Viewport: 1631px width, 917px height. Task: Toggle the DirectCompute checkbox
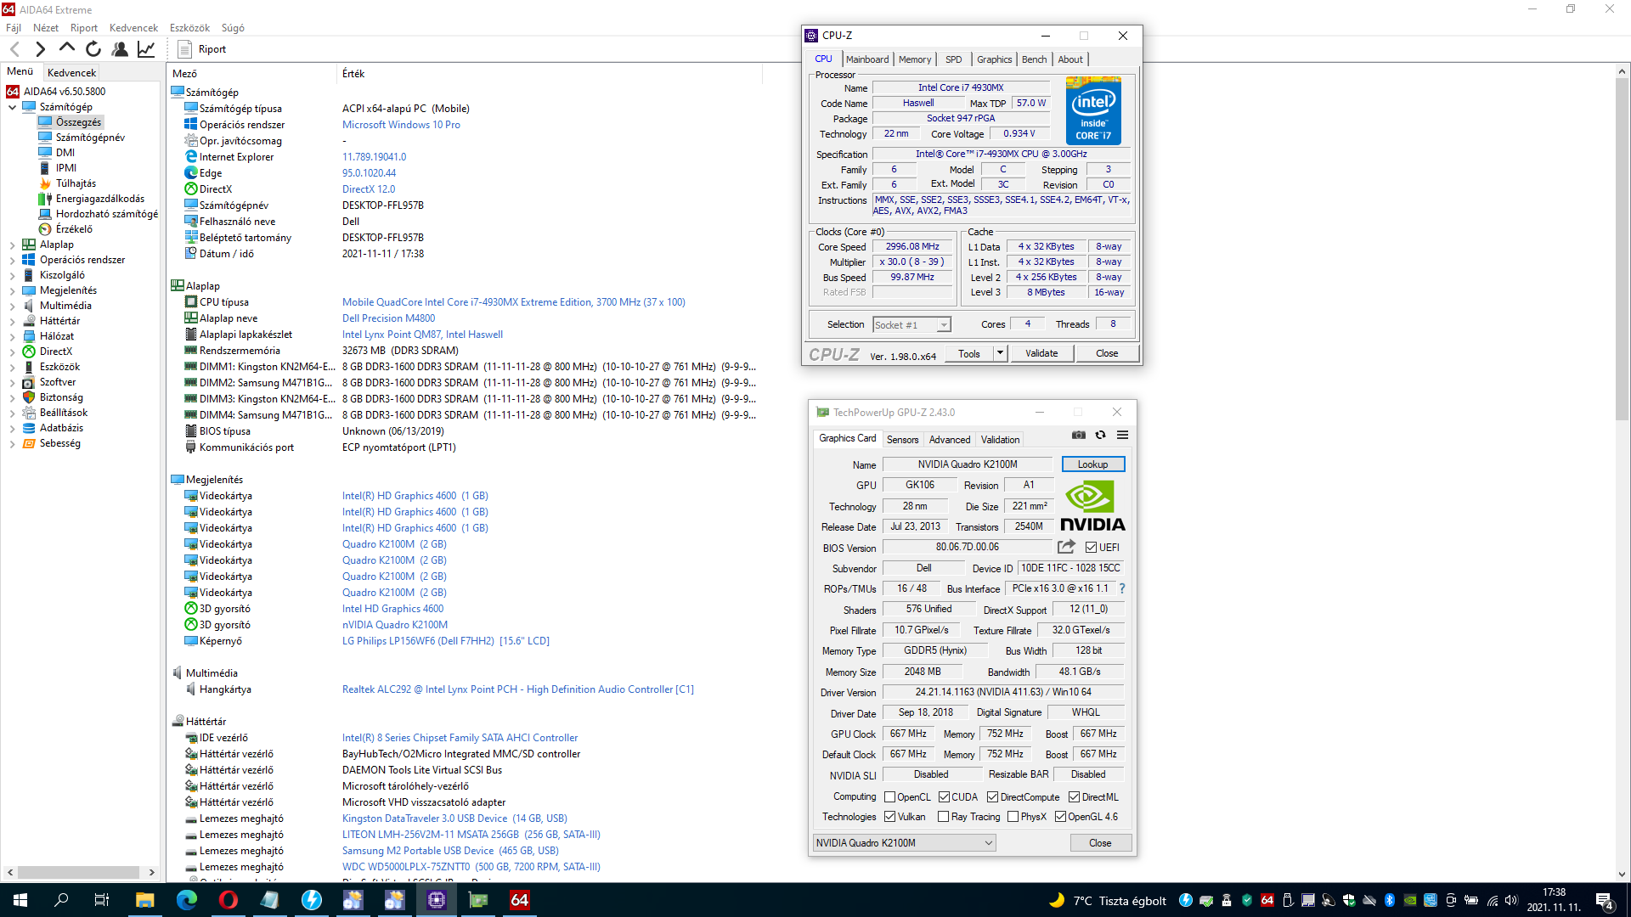tap(992, 797)
